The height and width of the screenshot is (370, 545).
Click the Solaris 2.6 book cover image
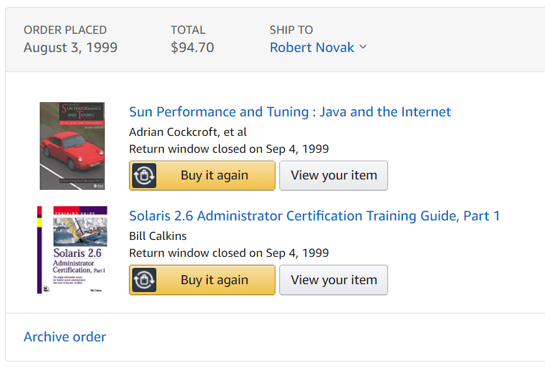point(72,250)
